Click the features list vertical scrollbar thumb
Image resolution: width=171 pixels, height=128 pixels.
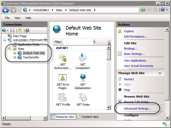[109, 55]
